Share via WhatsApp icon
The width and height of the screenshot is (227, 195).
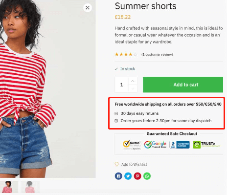(147, 176)
